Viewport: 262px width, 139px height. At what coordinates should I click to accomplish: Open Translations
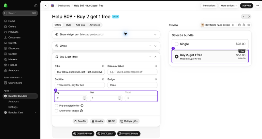pyautogui.click(x=209, y=6)
